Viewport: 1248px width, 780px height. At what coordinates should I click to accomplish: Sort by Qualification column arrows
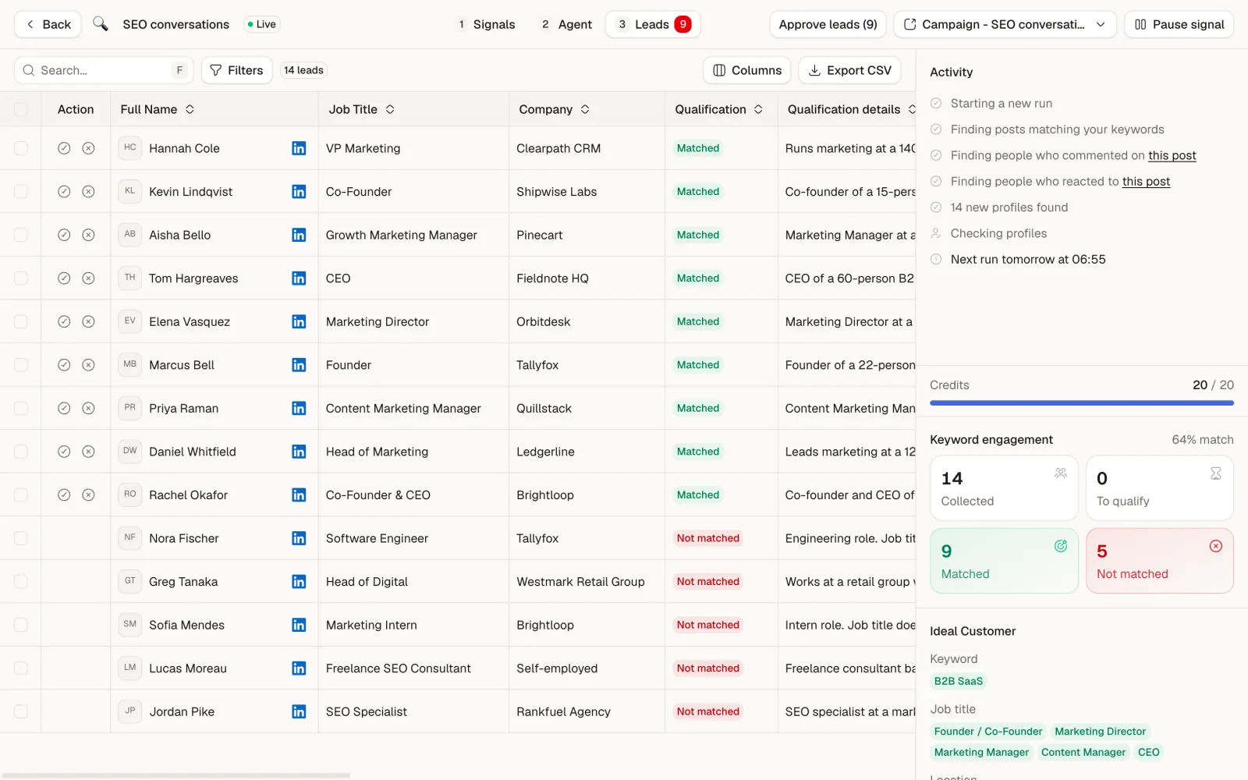(x=758, y=109)
